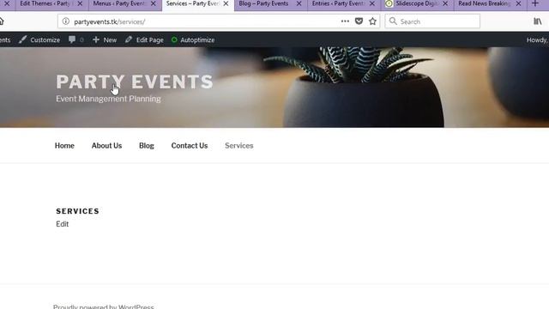The width and height of the screenshot is (549, 309).
Task: Select Services in navigation menu
Action: [239, 145]
